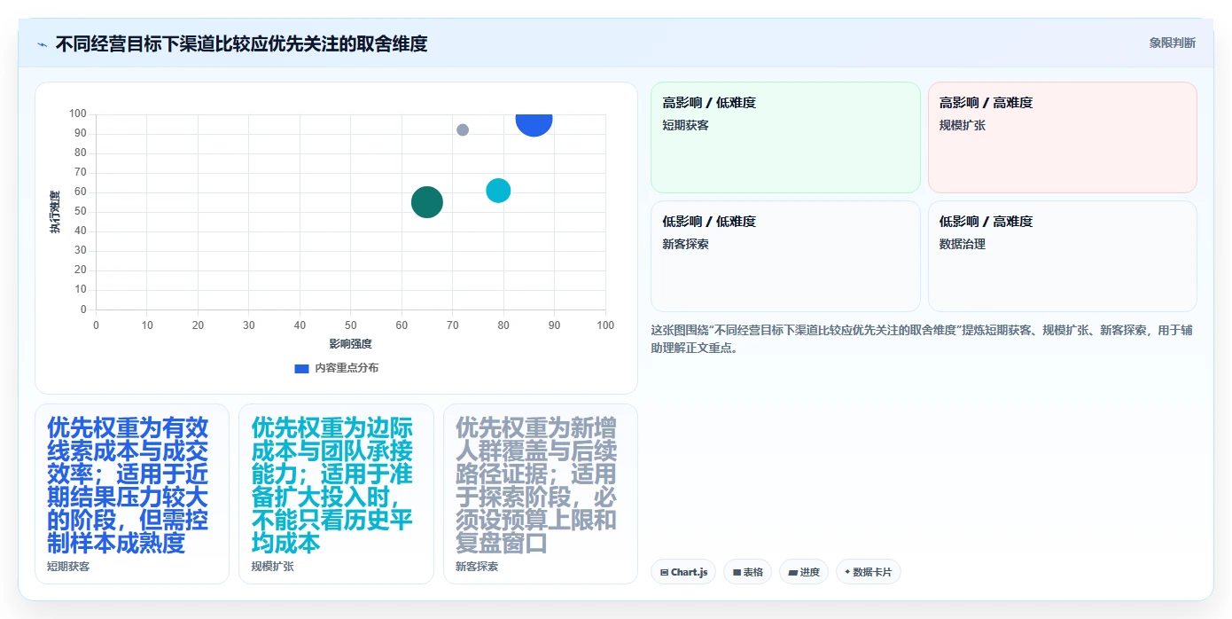1232x619 pixels.
Task: Click 新客探索 text in quadrant card
Action: click(x=685, y=244)
